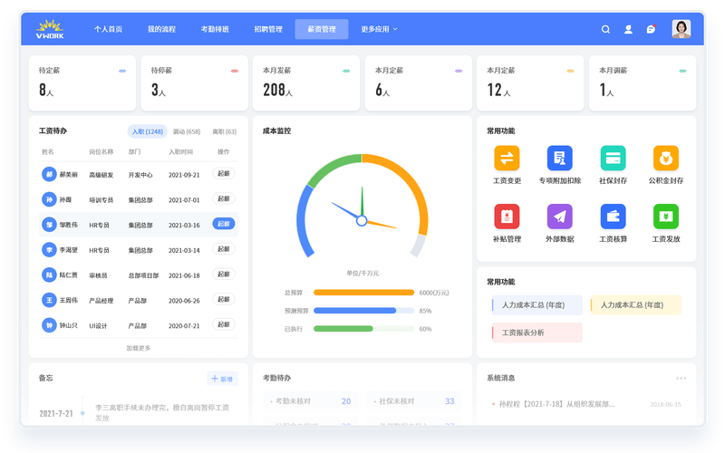Switch to 入职 (1248) tab

click(148, 131)
